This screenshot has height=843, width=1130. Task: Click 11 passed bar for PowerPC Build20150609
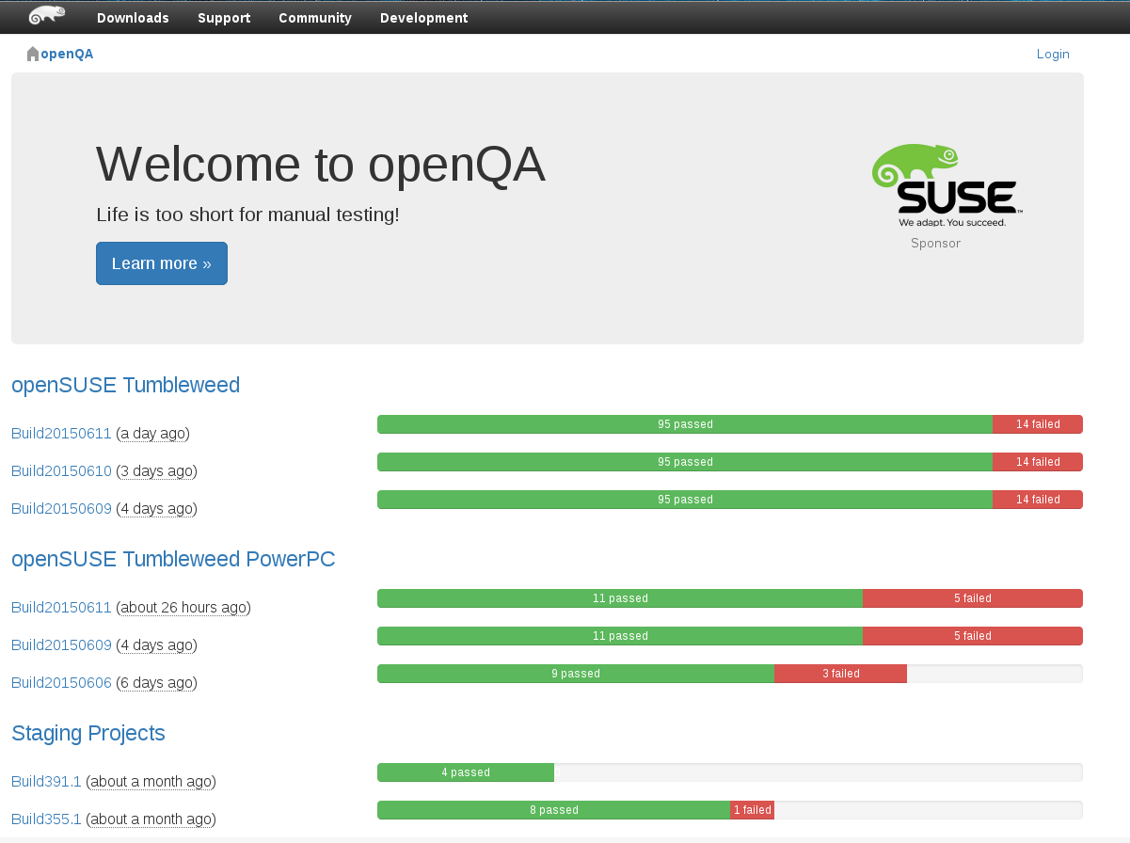tap(620, 636)
